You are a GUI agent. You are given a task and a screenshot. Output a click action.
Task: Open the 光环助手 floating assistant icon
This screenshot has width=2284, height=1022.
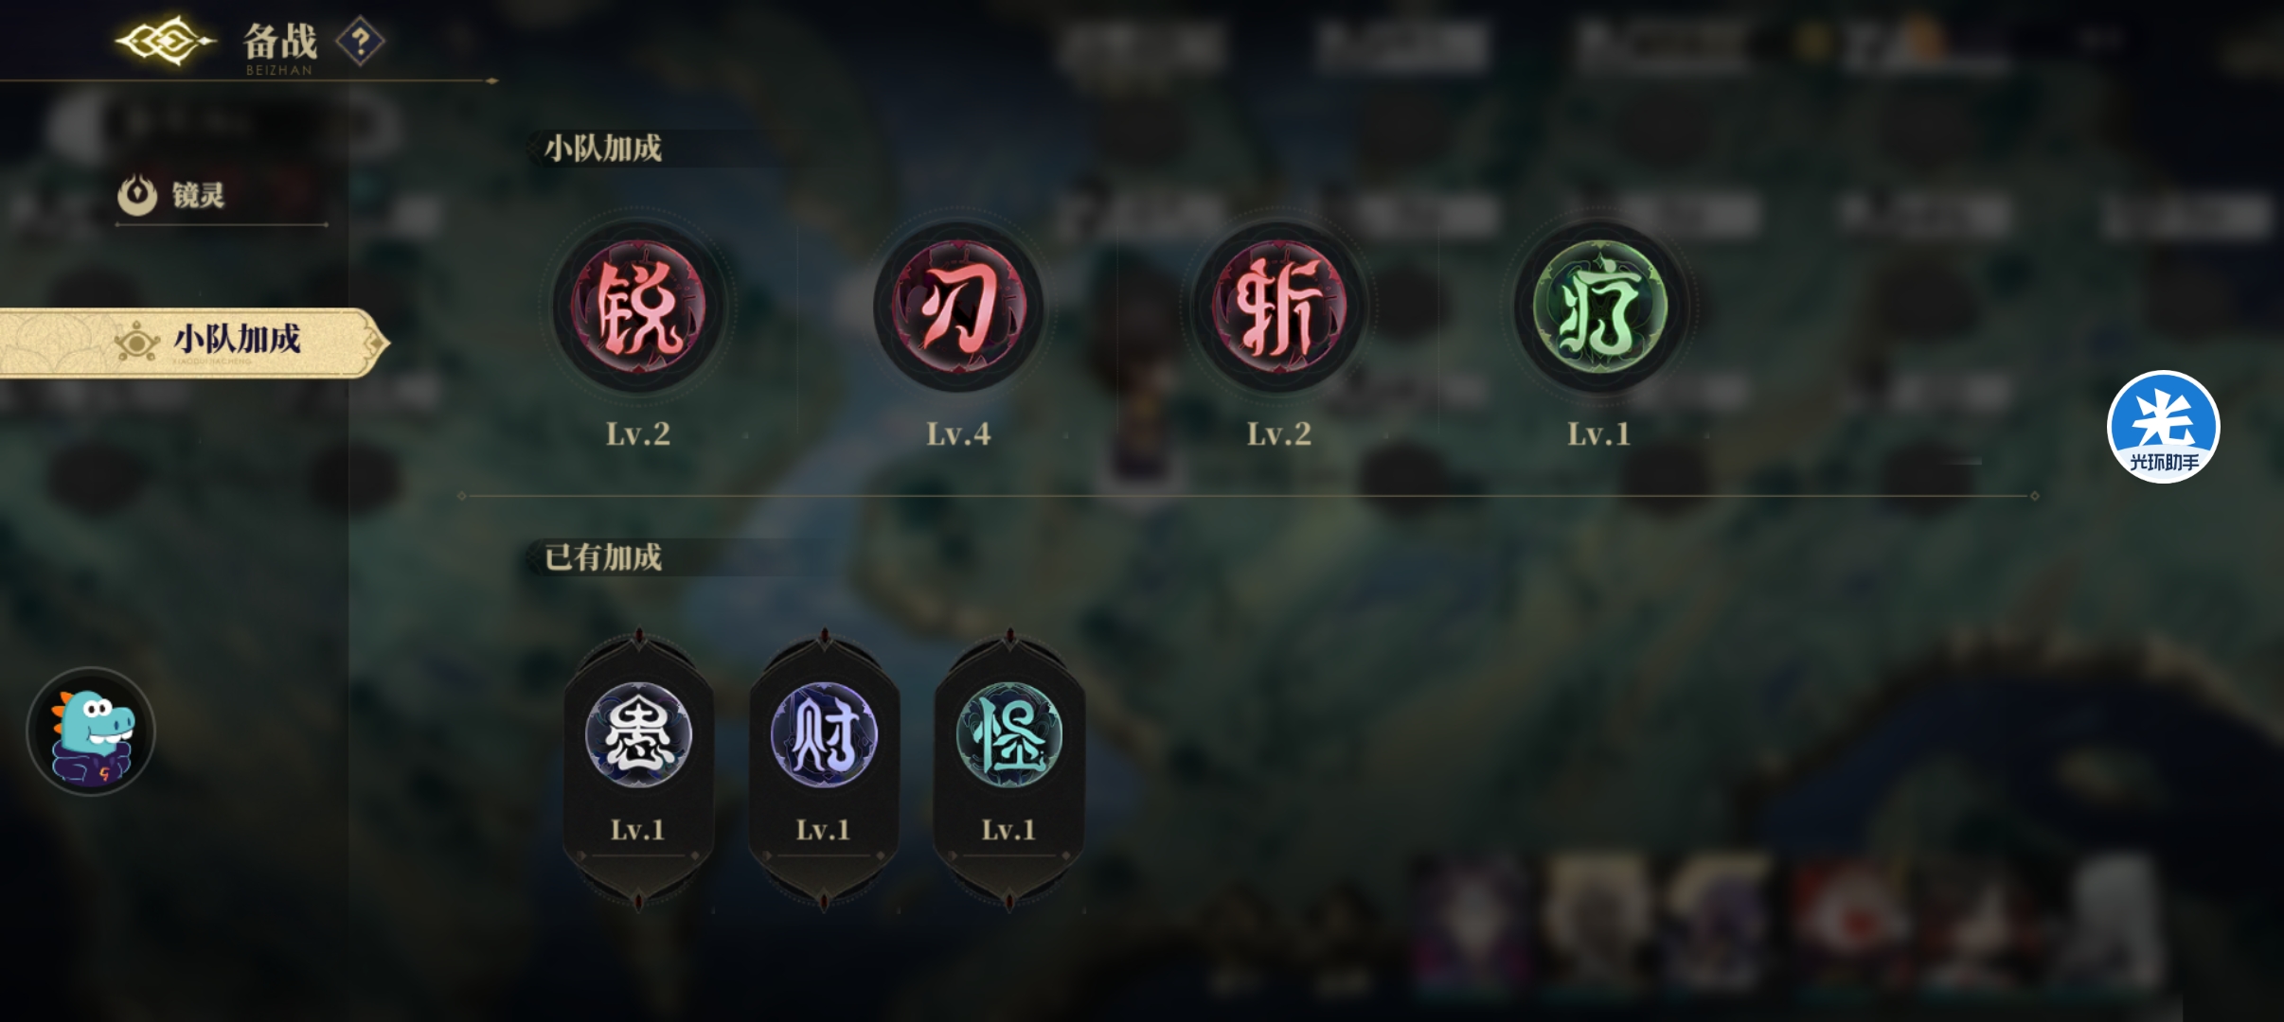click(2164, 427)
